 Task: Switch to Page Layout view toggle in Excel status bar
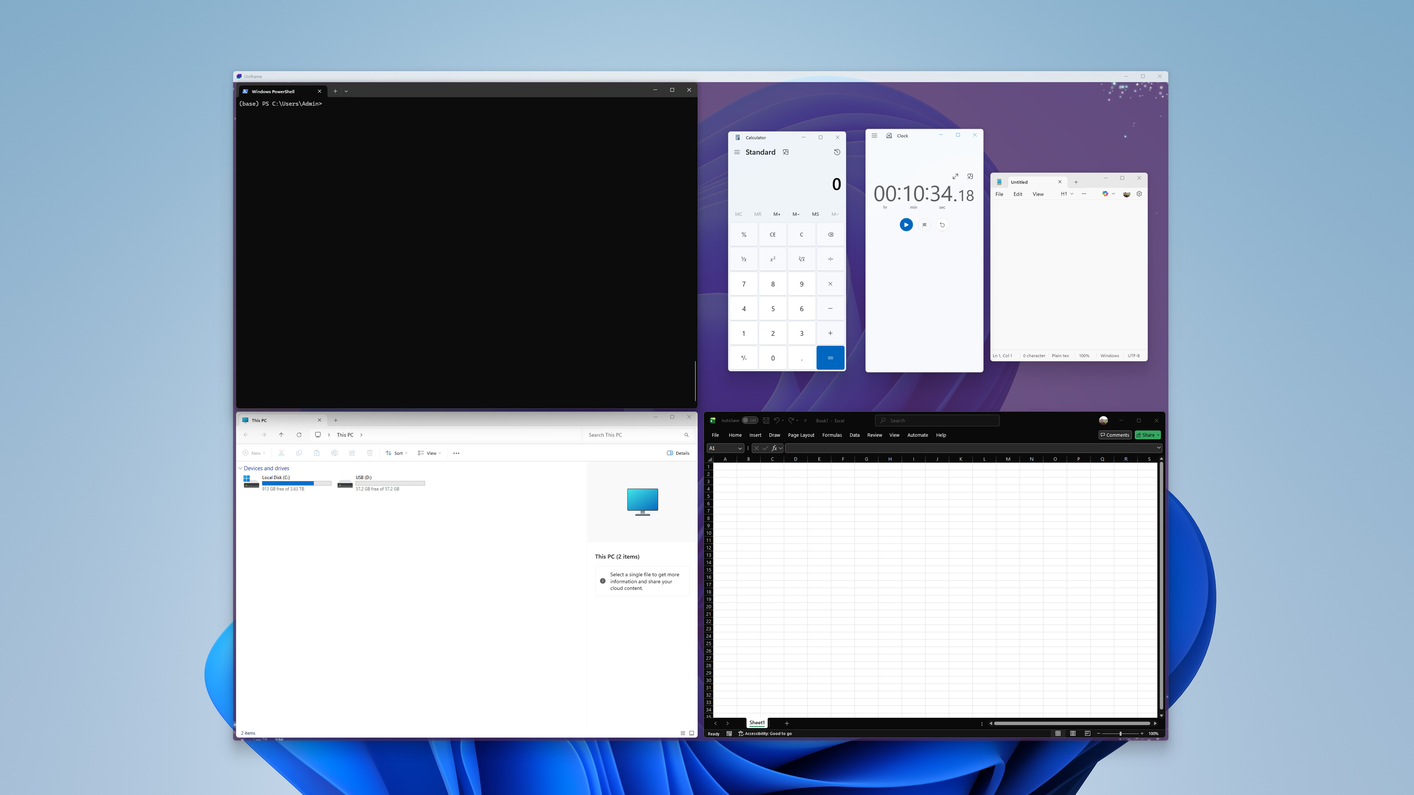[x=1073, y=733]
